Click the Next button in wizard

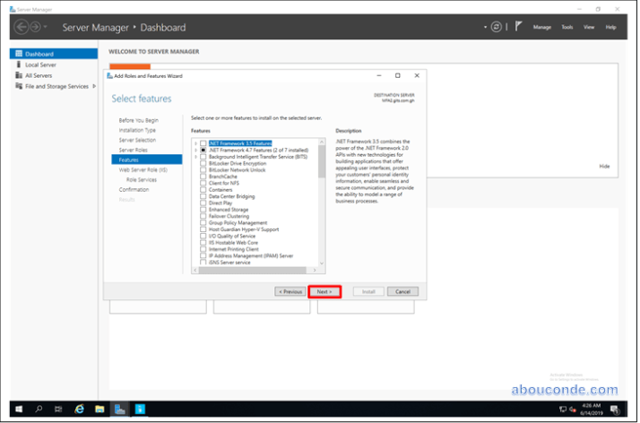324,291
